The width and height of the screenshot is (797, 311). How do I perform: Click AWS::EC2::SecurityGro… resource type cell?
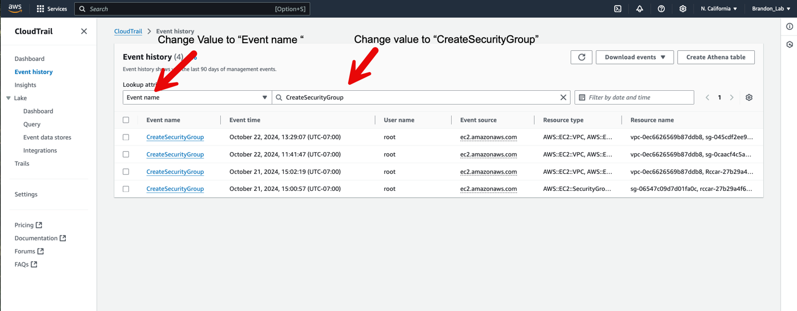tap(577, 189)
